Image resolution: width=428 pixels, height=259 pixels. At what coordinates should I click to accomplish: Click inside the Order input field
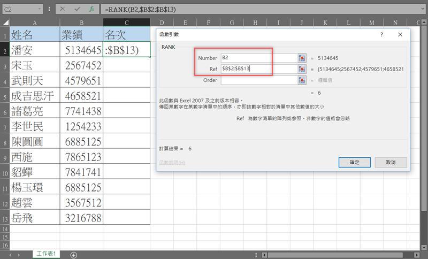(x=258, y=80)
